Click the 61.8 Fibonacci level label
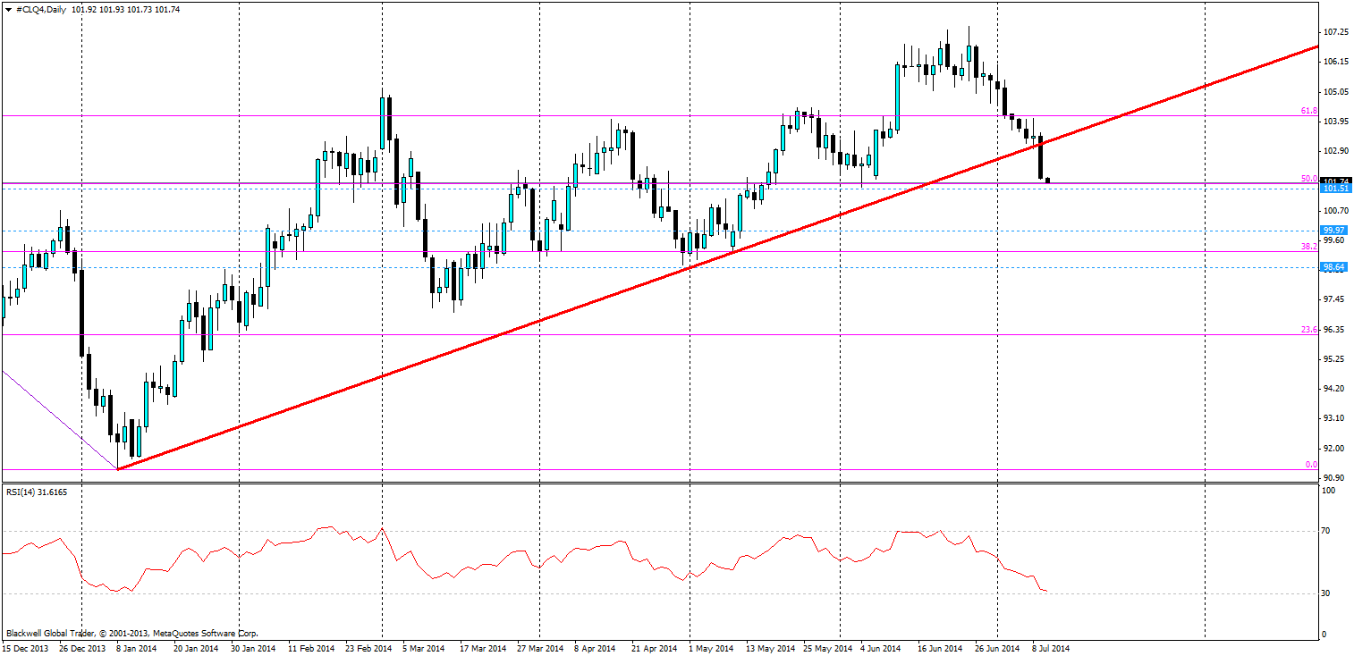1354x656 pixels. [x=1308, y=112]
